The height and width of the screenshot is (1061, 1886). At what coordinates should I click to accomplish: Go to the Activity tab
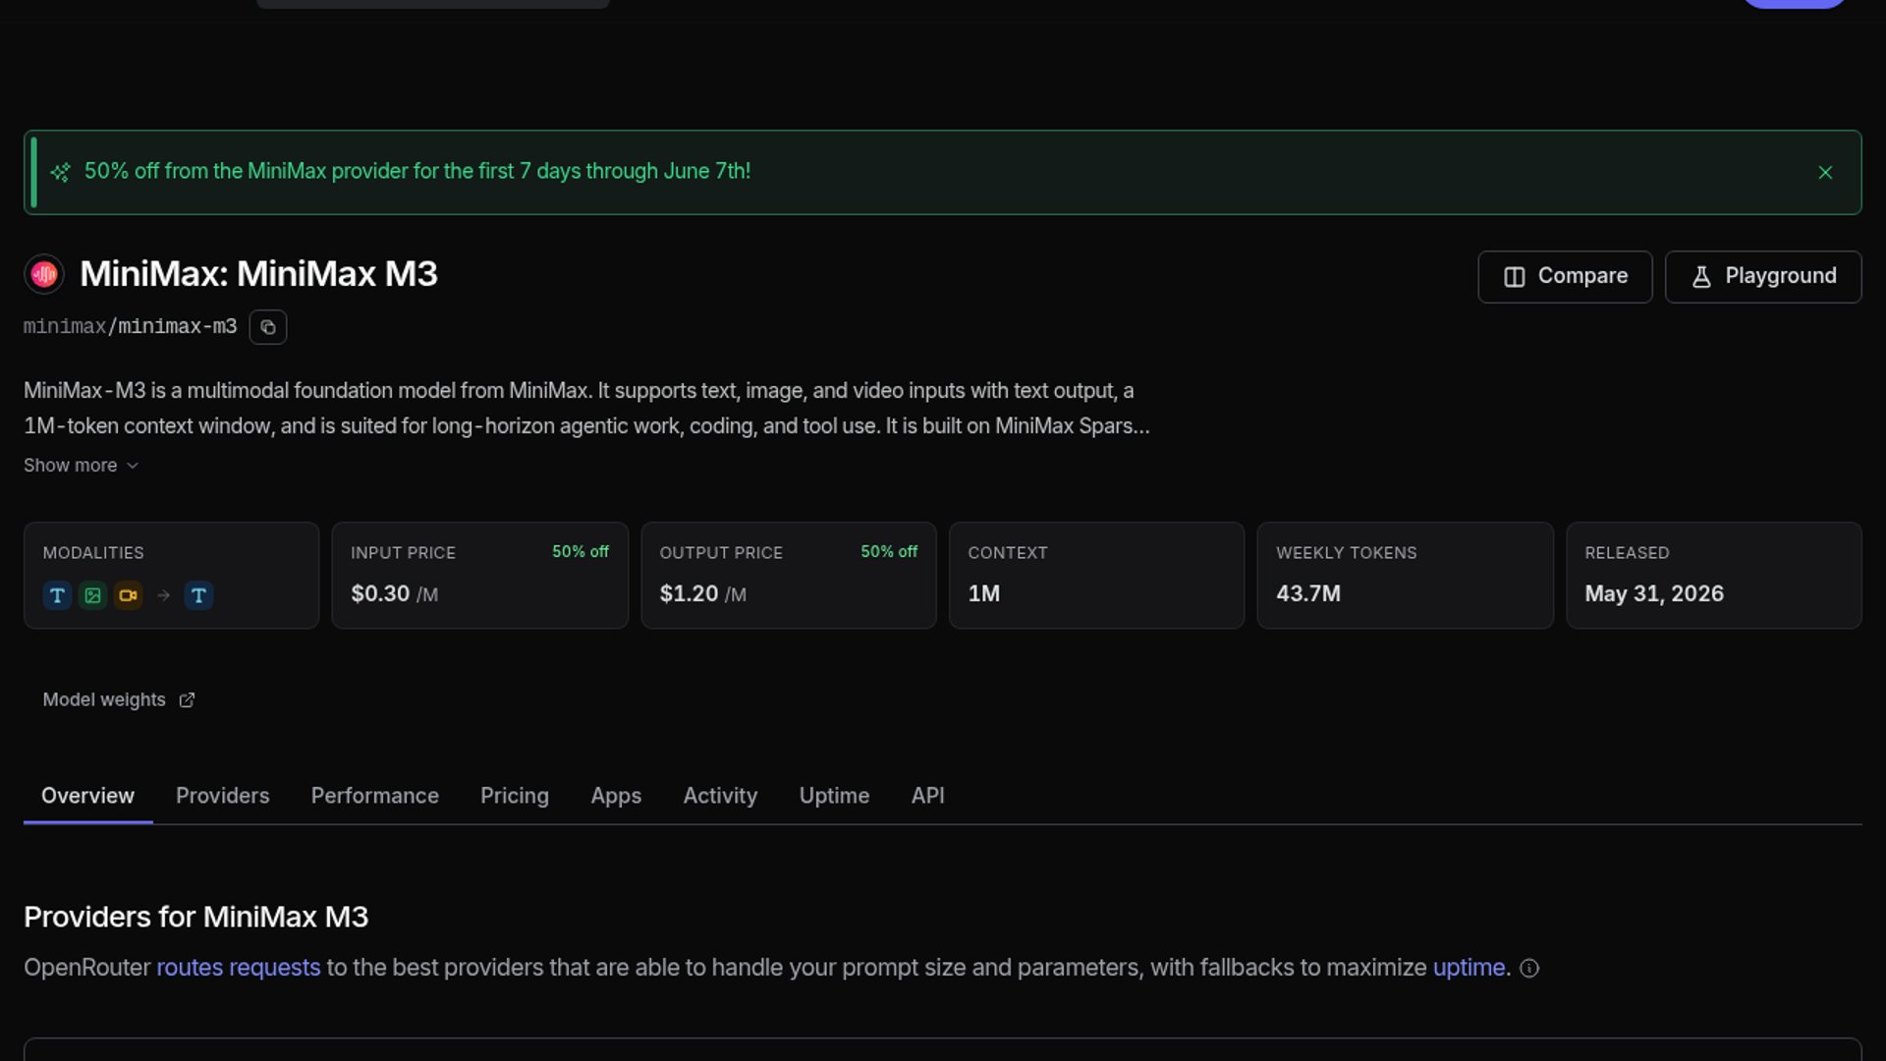[x=720, y=796]
